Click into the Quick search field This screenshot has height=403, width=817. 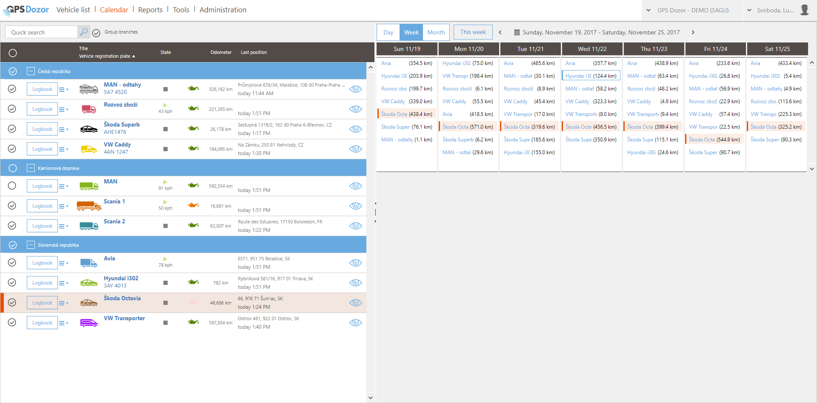[x=42, y=32]
